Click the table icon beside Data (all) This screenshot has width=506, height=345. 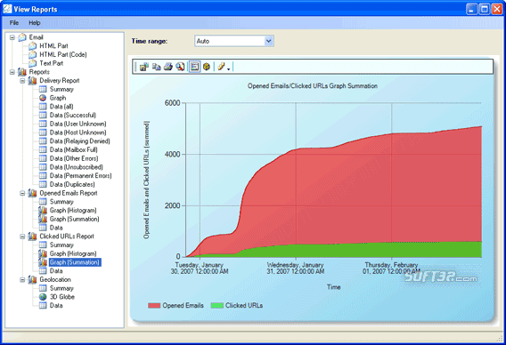point(43,107)
